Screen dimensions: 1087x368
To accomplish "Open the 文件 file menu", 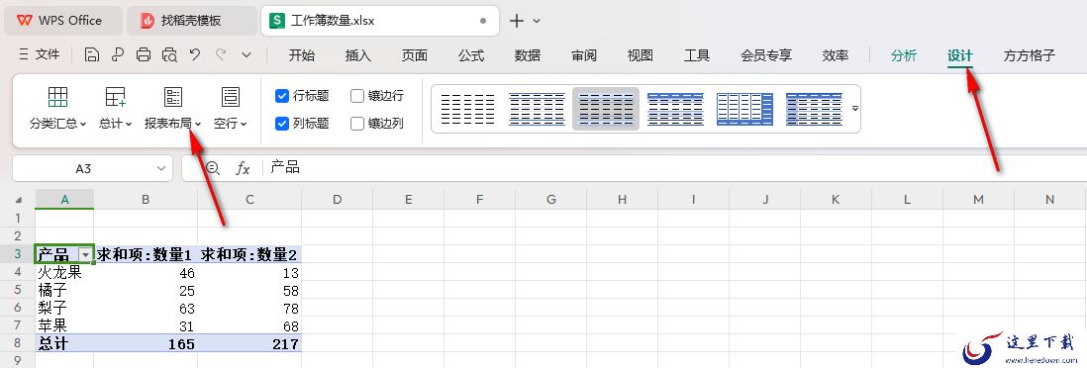I will coord(40,54).
